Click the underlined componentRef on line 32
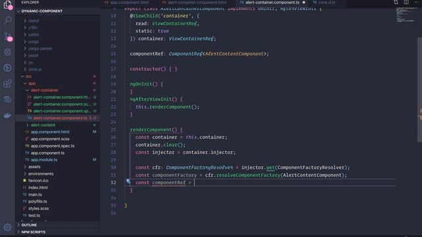This screenshot has width=422, height=237. (x=169, y=183)
